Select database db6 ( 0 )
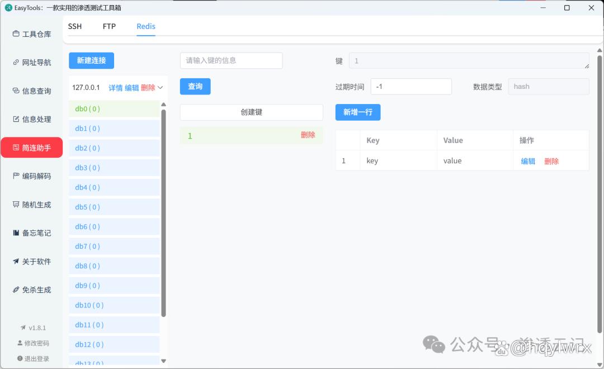Screen dimensions: 604x369 [x=114, y=226]
